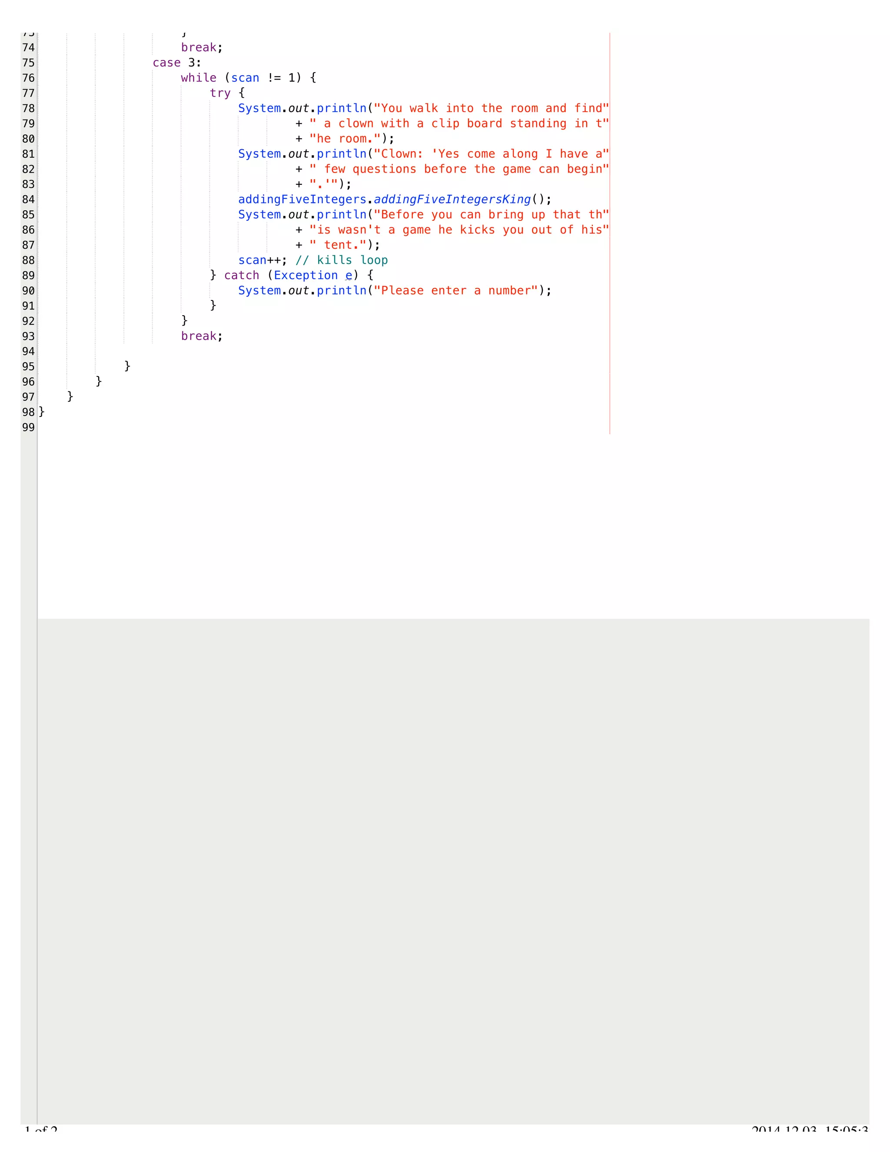The width and height of the screenshot is (890, 1152).
Task: Click line number 99 in the gutter
Action: 28,427
